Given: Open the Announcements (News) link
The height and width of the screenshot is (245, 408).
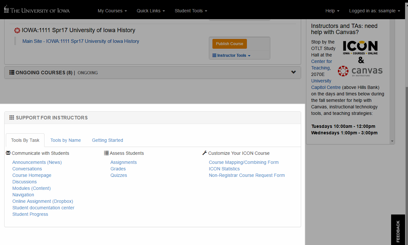Looking at the screenshot, I should point(37,162).
